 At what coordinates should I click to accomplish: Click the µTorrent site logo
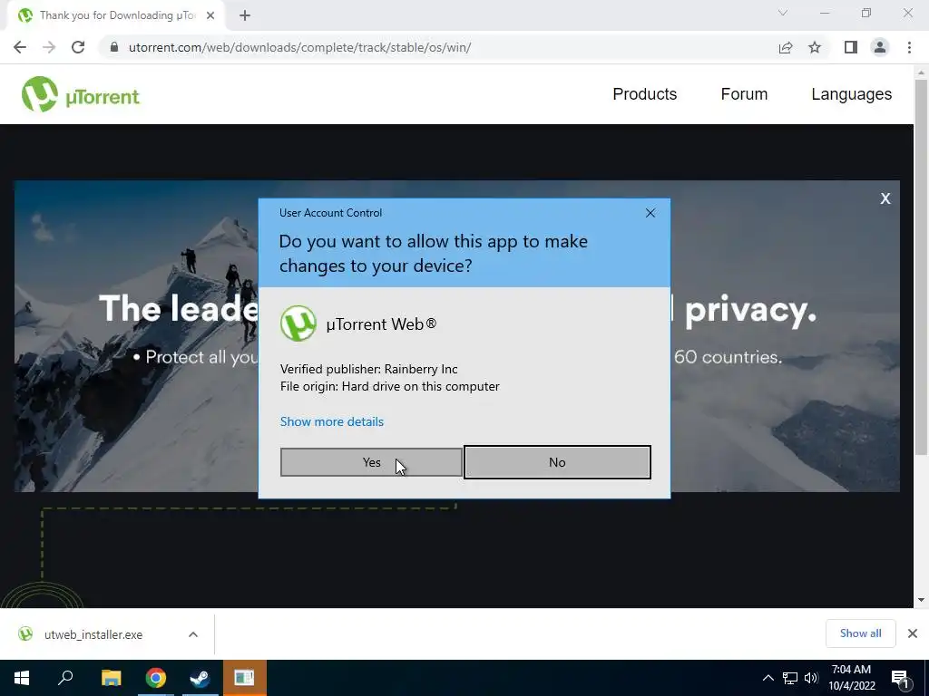point(81,94)
